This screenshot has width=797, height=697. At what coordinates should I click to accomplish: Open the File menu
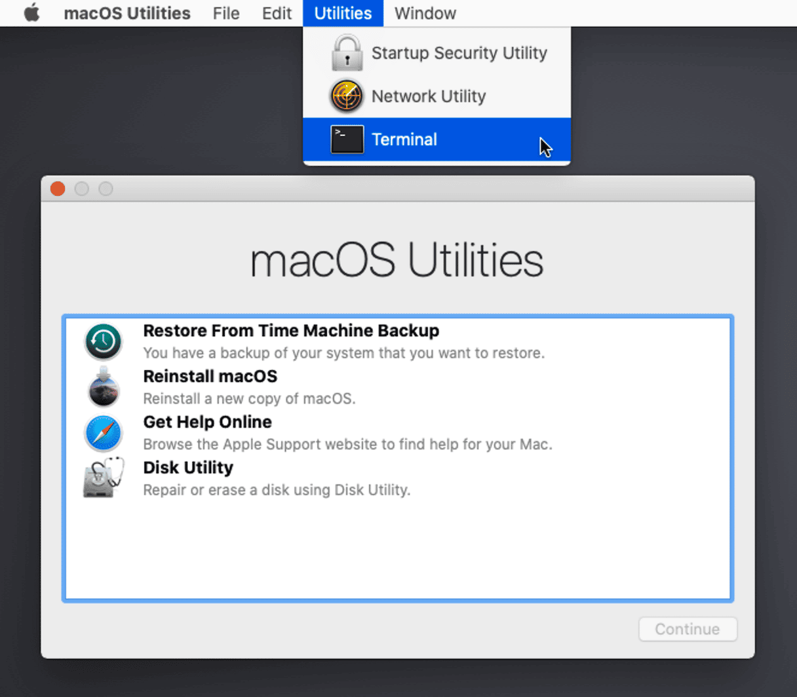click(x=226, y=13)
